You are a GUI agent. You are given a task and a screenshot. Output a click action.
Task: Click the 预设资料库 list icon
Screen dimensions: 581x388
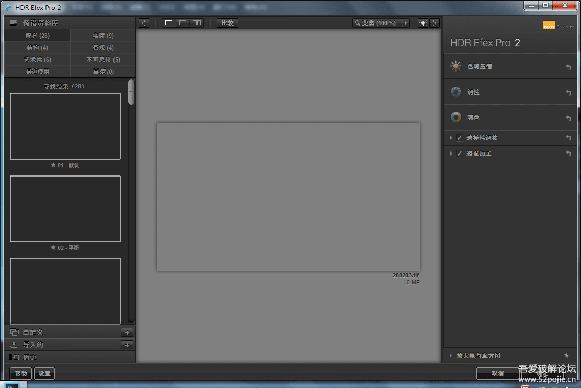tap(14, 23)
